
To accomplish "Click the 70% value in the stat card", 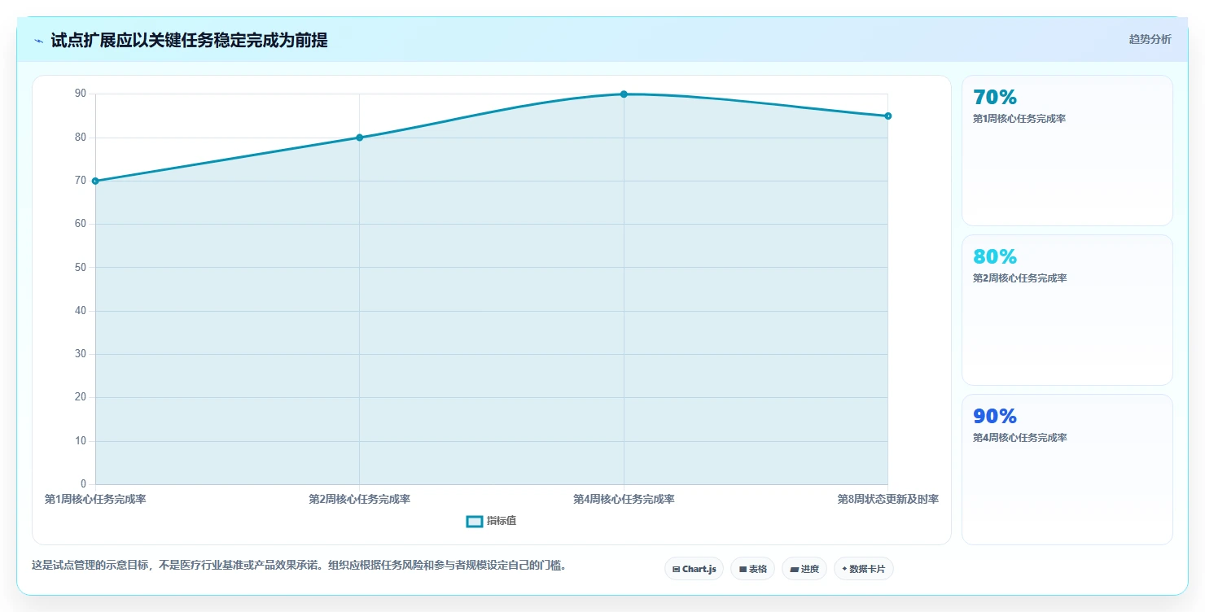I will click(x=995, y=98).
